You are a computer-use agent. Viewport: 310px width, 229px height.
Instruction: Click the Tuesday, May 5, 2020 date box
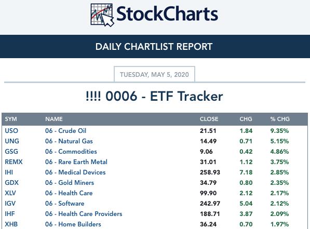pyautogui.click(x=154, y=74)
